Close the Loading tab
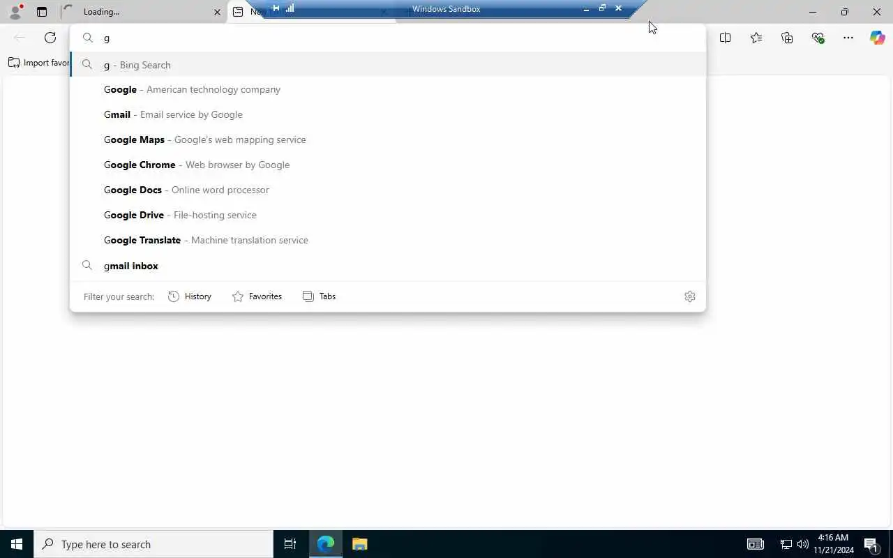 [x=217, y=12]
